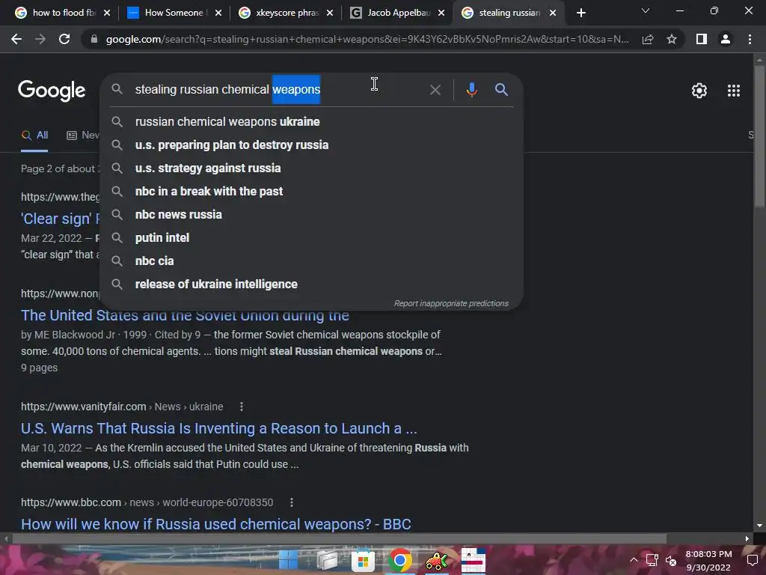Choose suggestion 'nbc cia'
The height and width of the screenshot is (575, 766).
[x=311, y=261]
